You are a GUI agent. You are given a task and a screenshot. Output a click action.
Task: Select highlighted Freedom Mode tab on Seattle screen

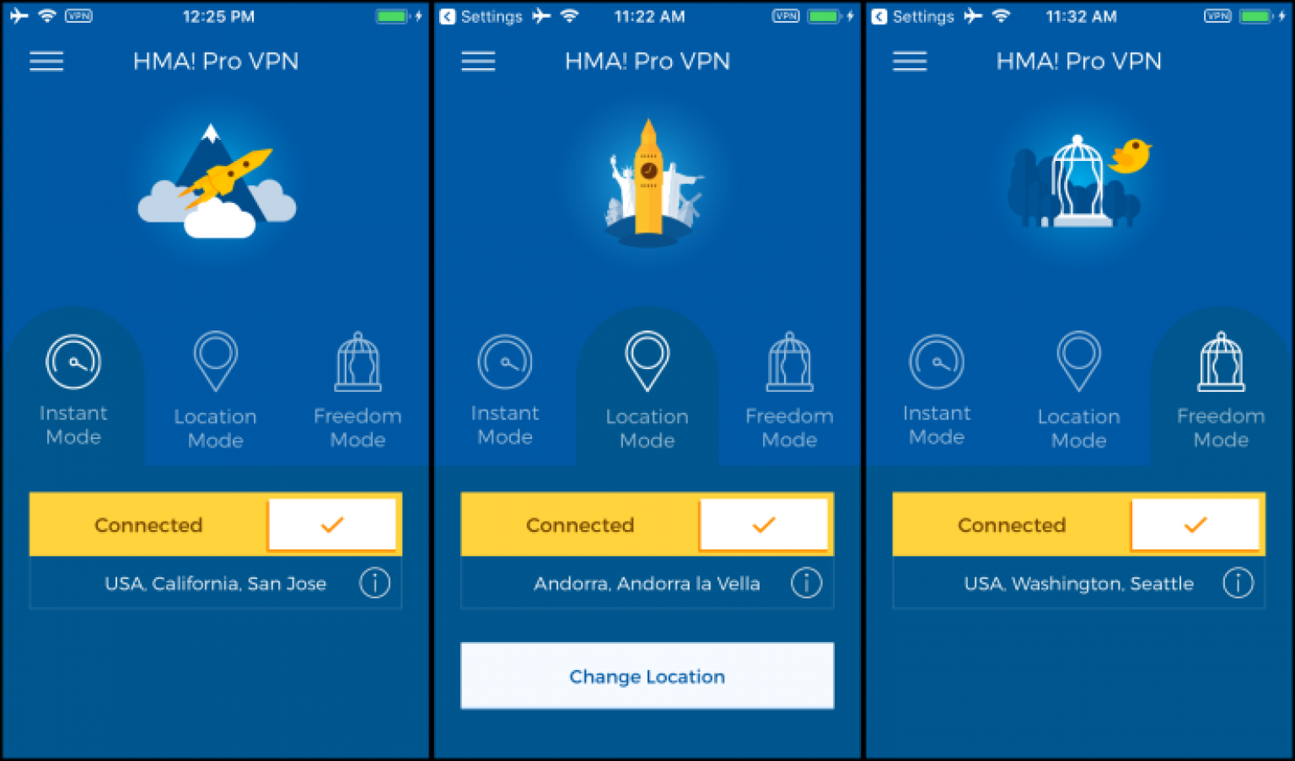(x=1221, y=391)
